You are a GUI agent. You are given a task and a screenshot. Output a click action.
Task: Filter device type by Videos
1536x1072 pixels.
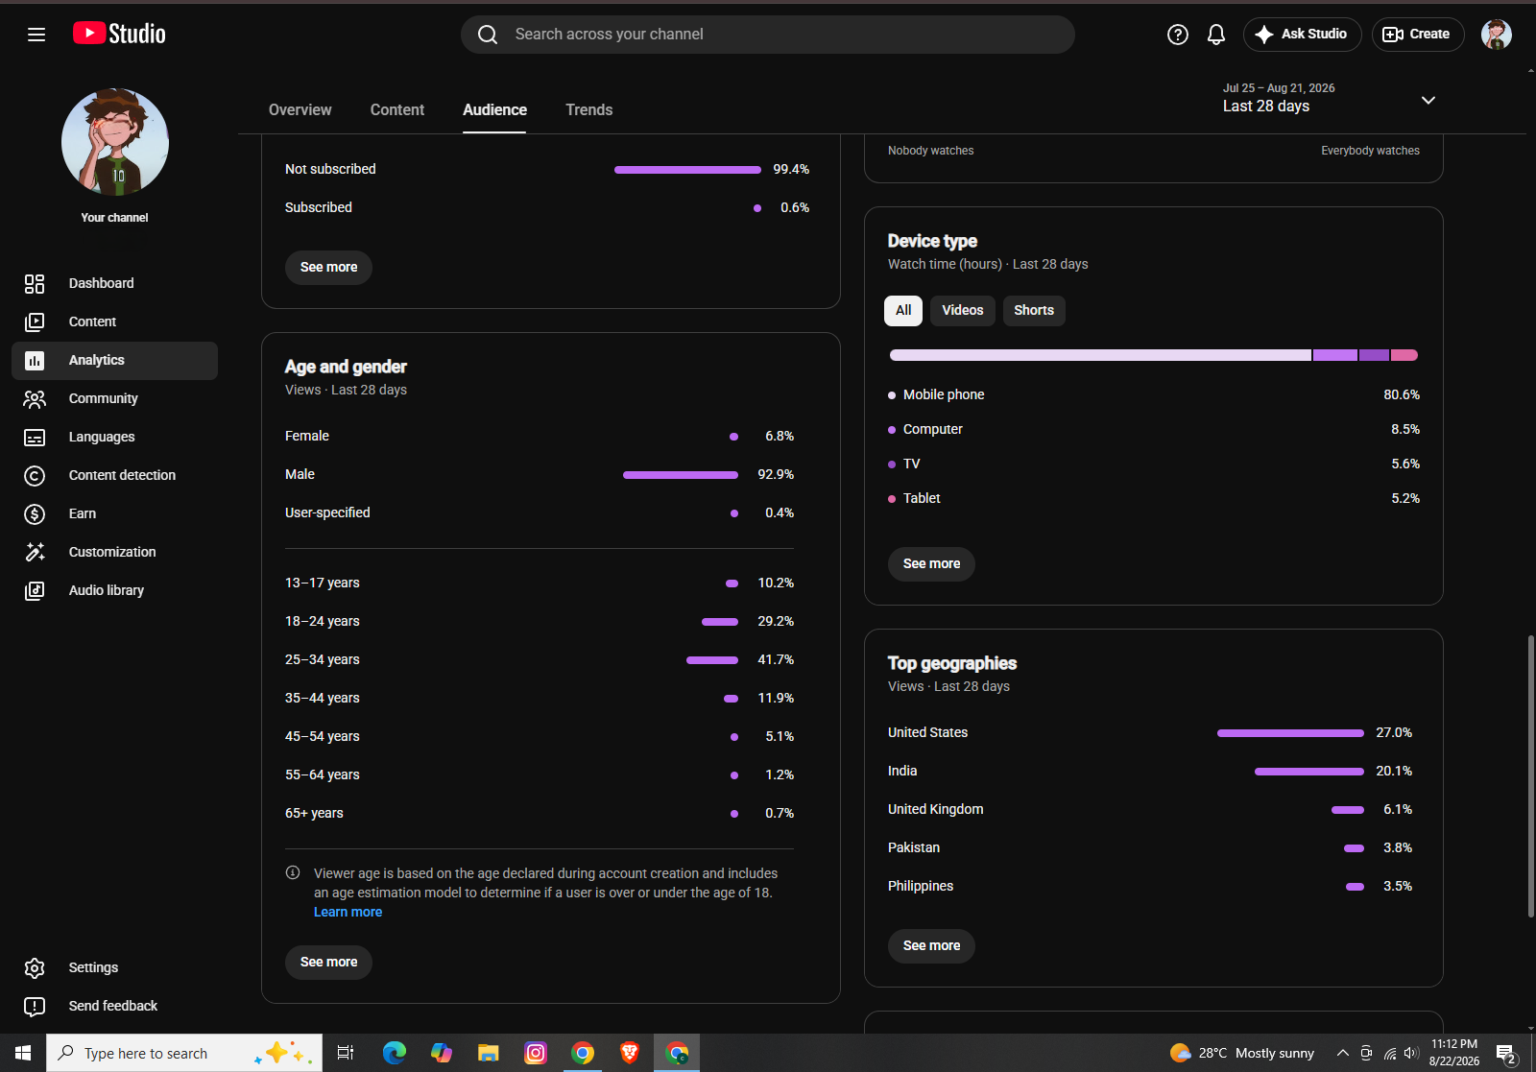[963, 310]
